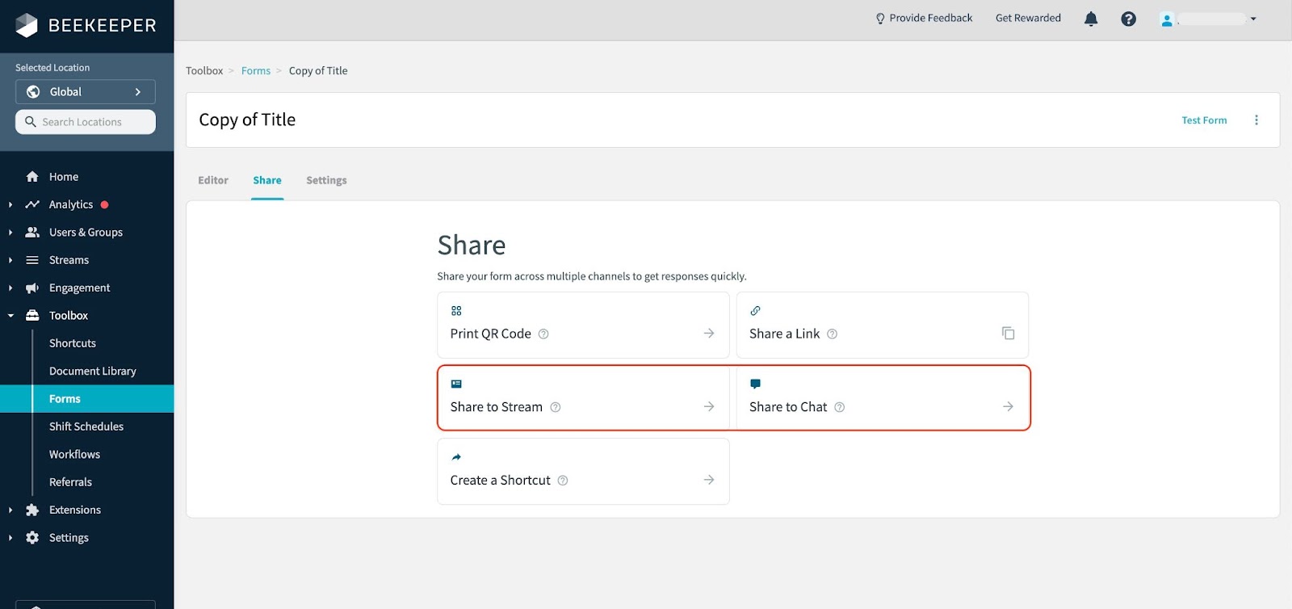The width and height of the screenshot is (1292, 609).
Task: Click the Copy of Title heading
Action: [247, 120]
